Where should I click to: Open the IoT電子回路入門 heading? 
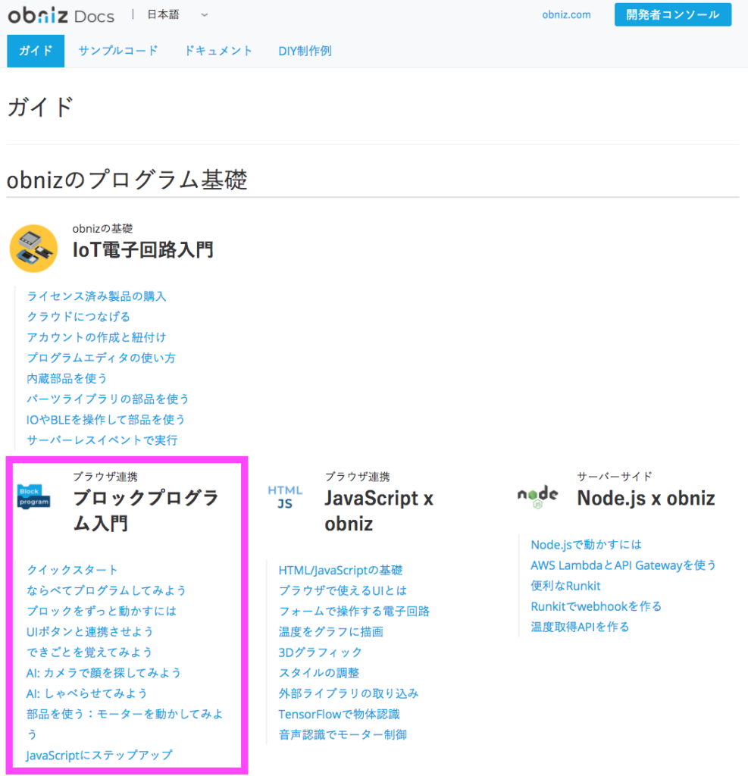click(x=143, y=250)
